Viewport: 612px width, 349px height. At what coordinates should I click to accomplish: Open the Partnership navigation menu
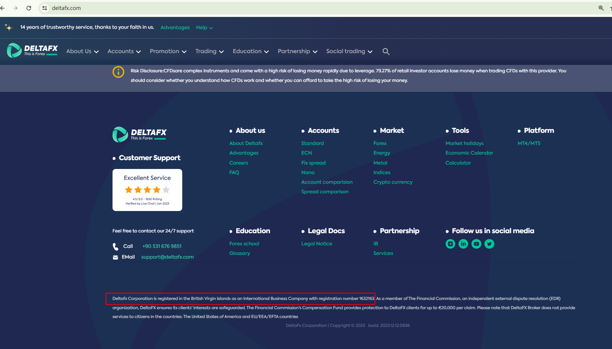coord(297,51)
